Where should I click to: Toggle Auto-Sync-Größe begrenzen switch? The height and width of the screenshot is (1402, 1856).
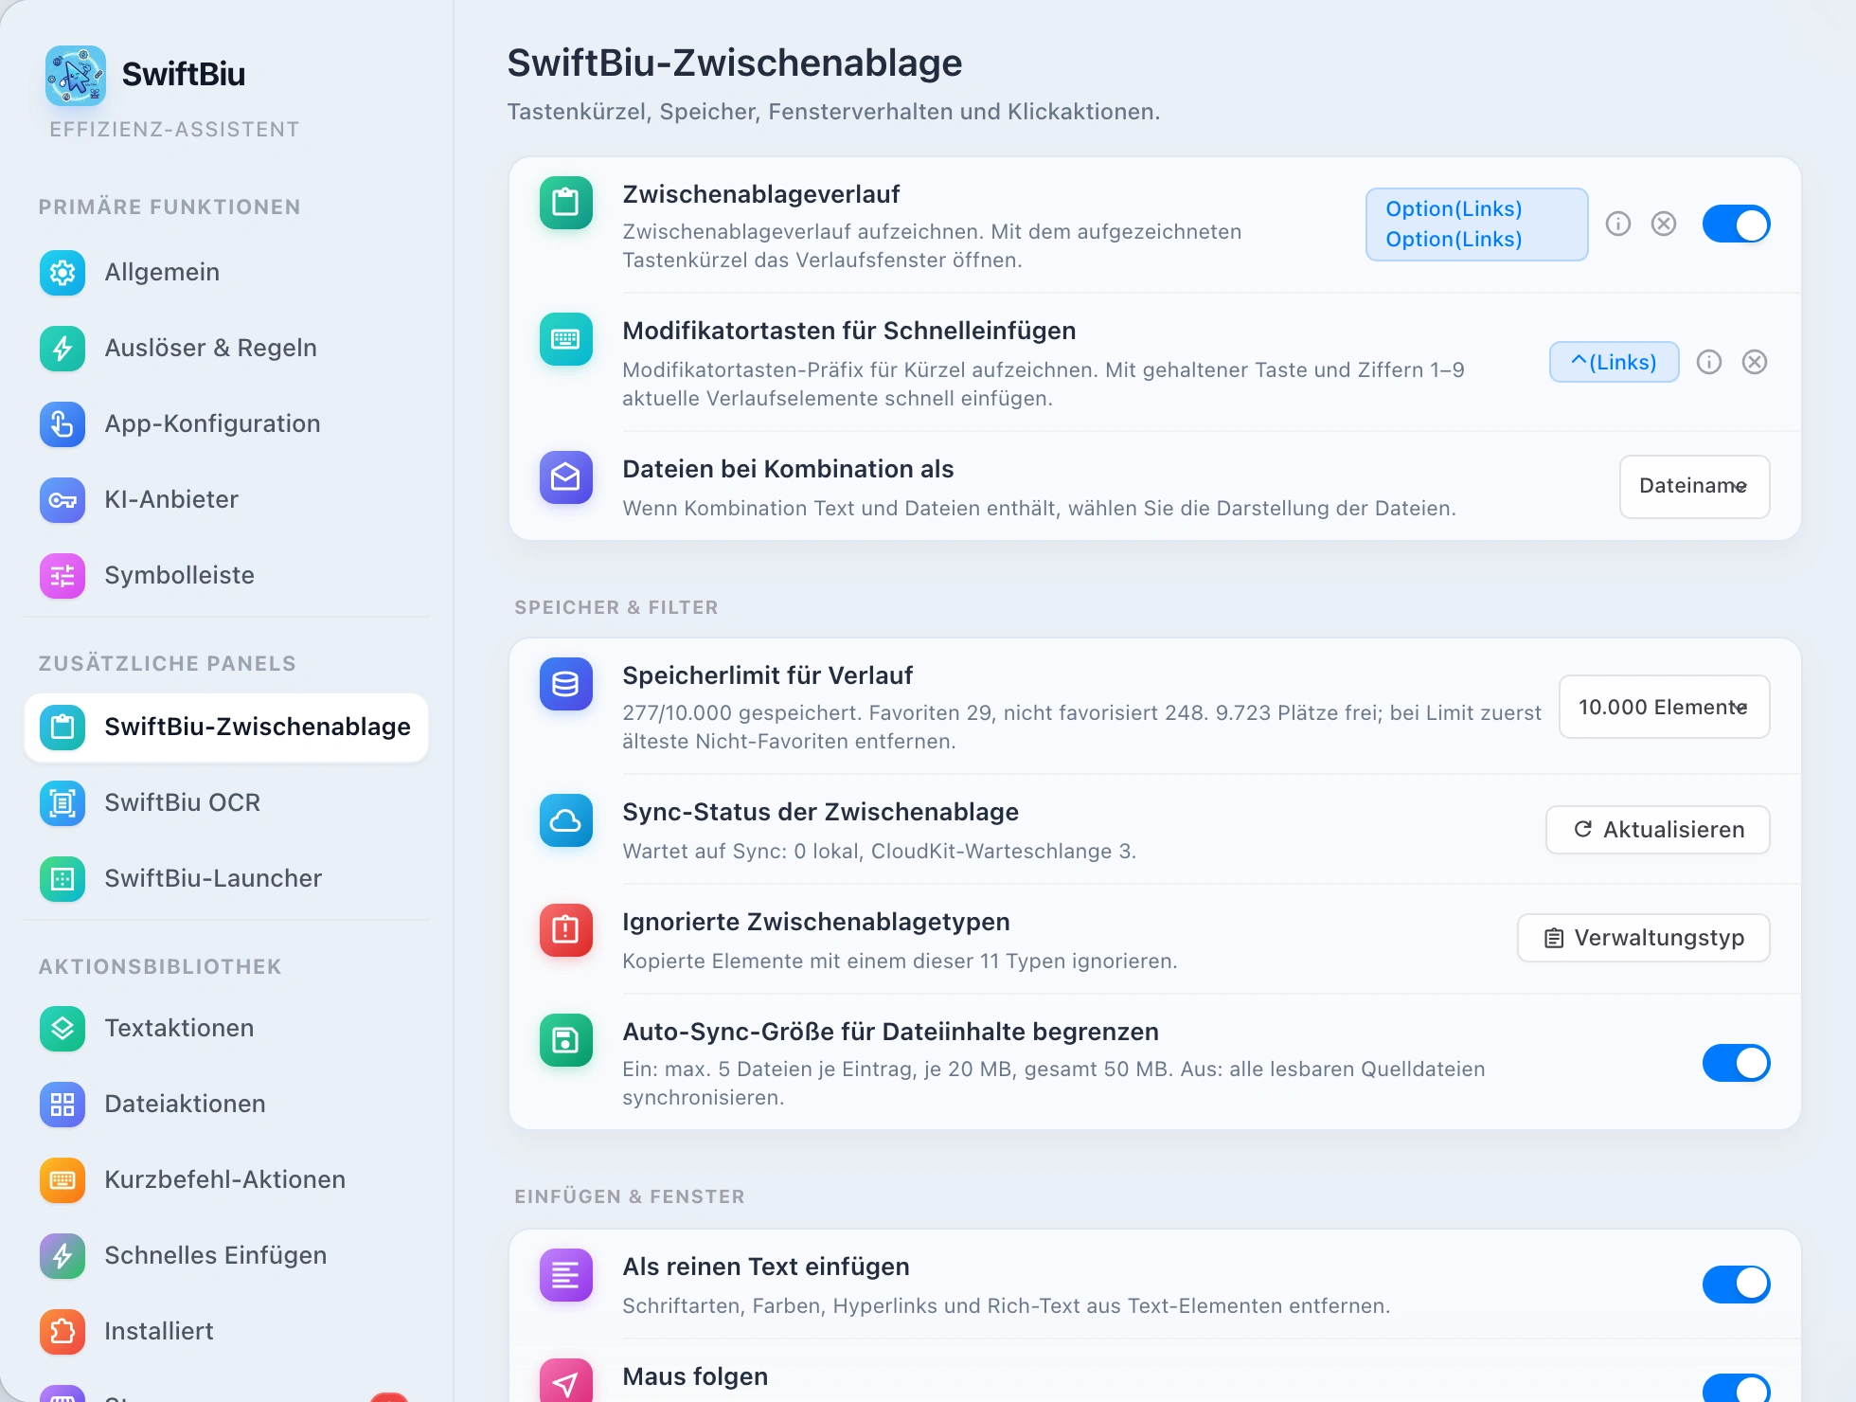[x=1737, y=1063]
